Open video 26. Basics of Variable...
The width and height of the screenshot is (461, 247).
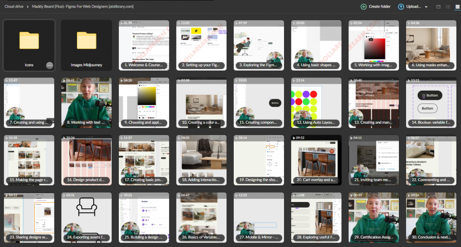point(201,218)
